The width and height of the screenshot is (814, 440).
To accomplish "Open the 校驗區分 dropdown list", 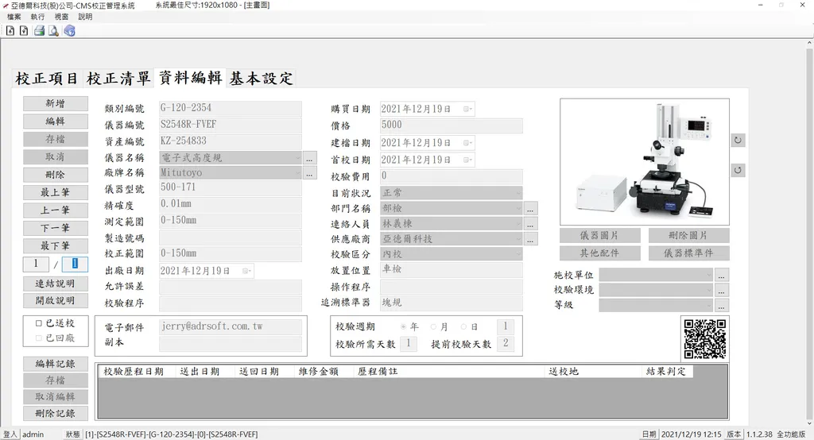I will click(517, 254).
